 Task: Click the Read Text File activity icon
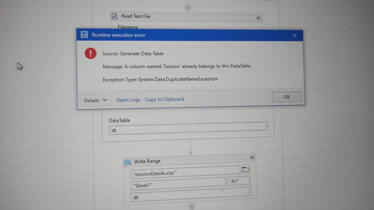pyautogui.click(x=115, y=16)
